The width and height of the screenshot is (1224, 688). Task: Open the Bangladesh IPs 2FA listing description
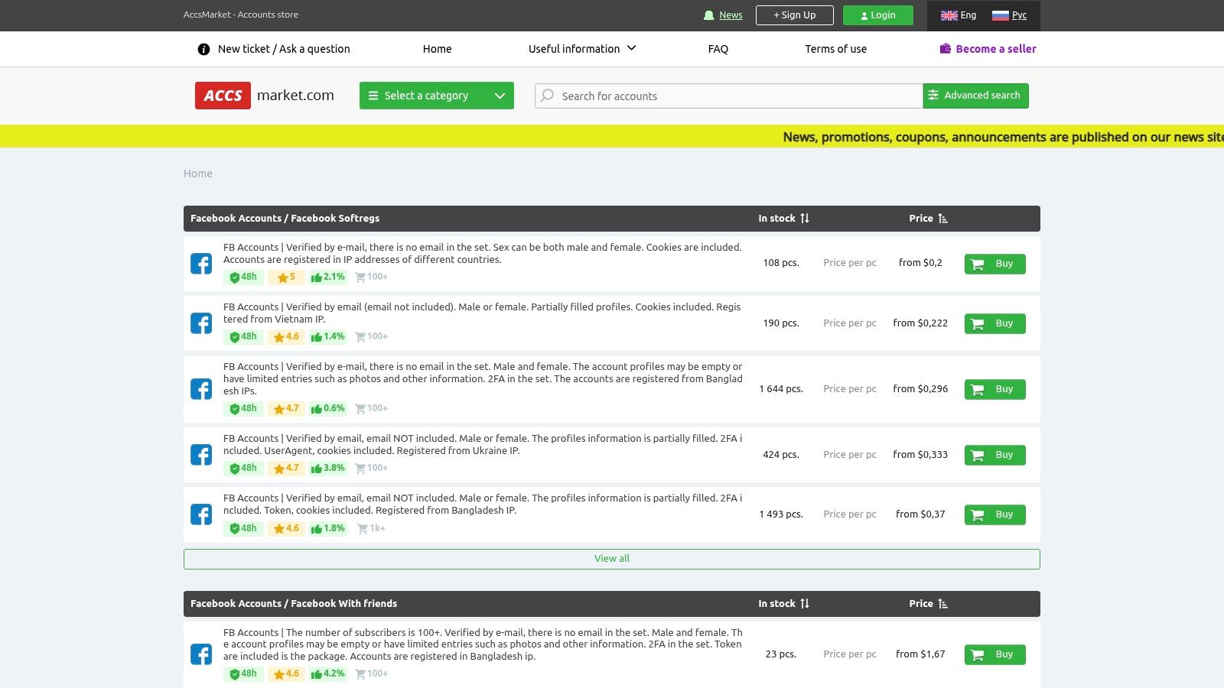coord(483,379)
